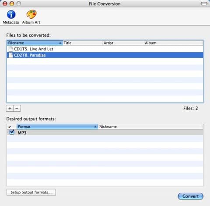Open the Metadata editor from the toolbar
This screenshot has height=206, width=210.
pos(11,17)
